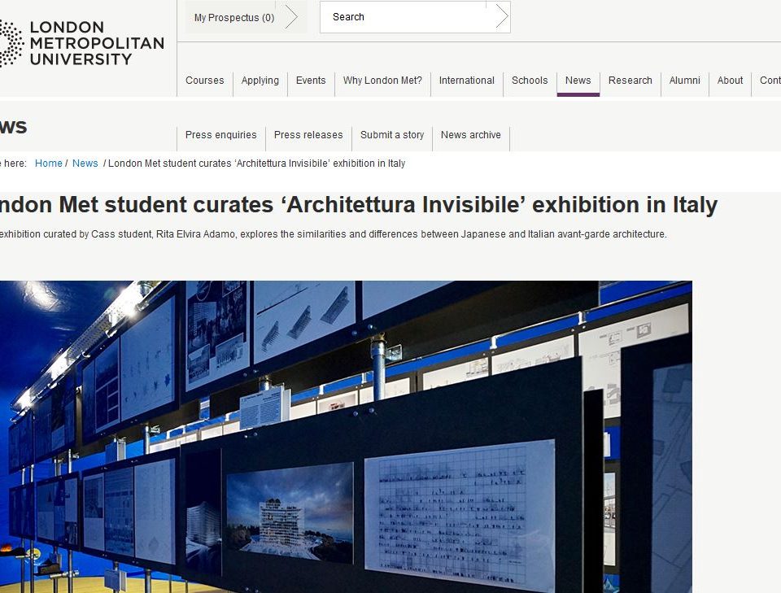Click the search submit arrow icon
Viewport: 781px width, 593px height.
point(502,17)
